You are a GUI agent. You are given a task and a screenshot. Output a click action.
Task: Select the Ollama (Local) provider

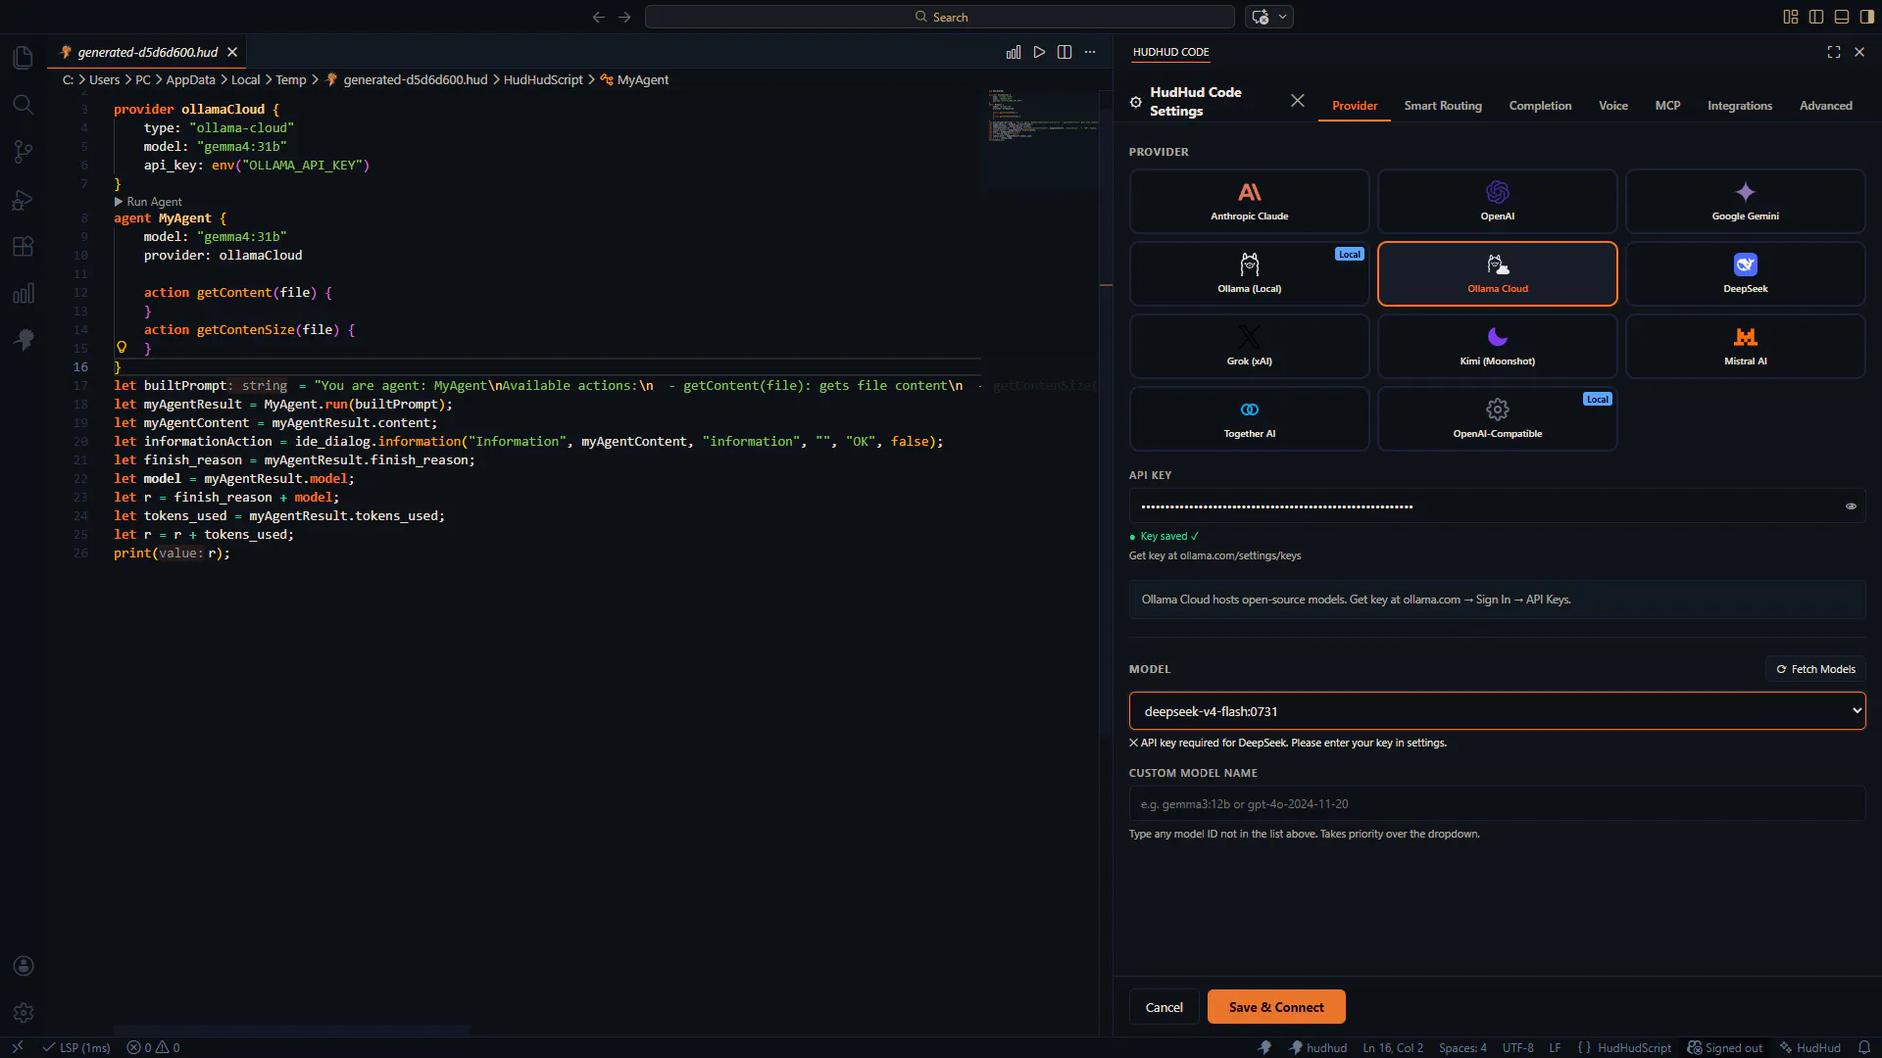click(1249, 274)
